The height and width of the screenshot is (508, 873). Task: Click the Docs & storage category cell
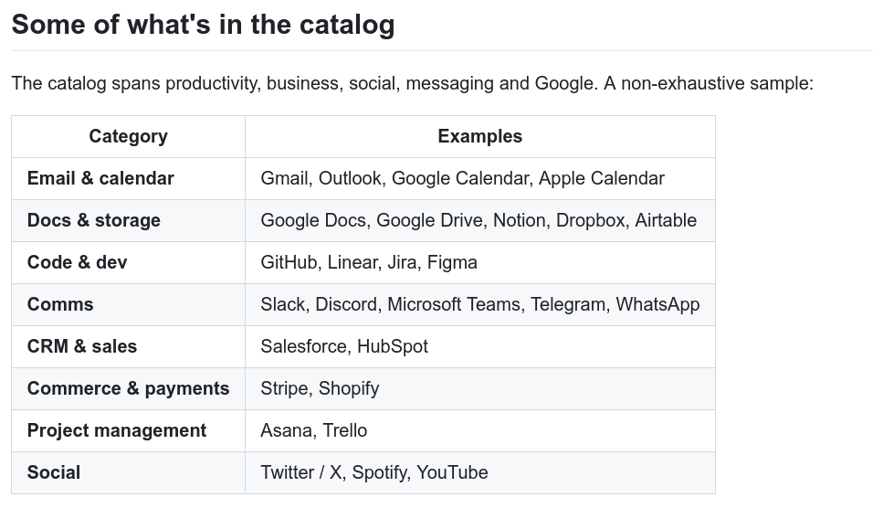128,220
